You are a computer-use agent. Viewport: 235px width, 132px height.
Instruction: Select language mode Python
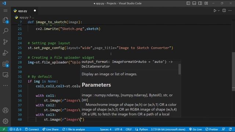coord(141,129)
